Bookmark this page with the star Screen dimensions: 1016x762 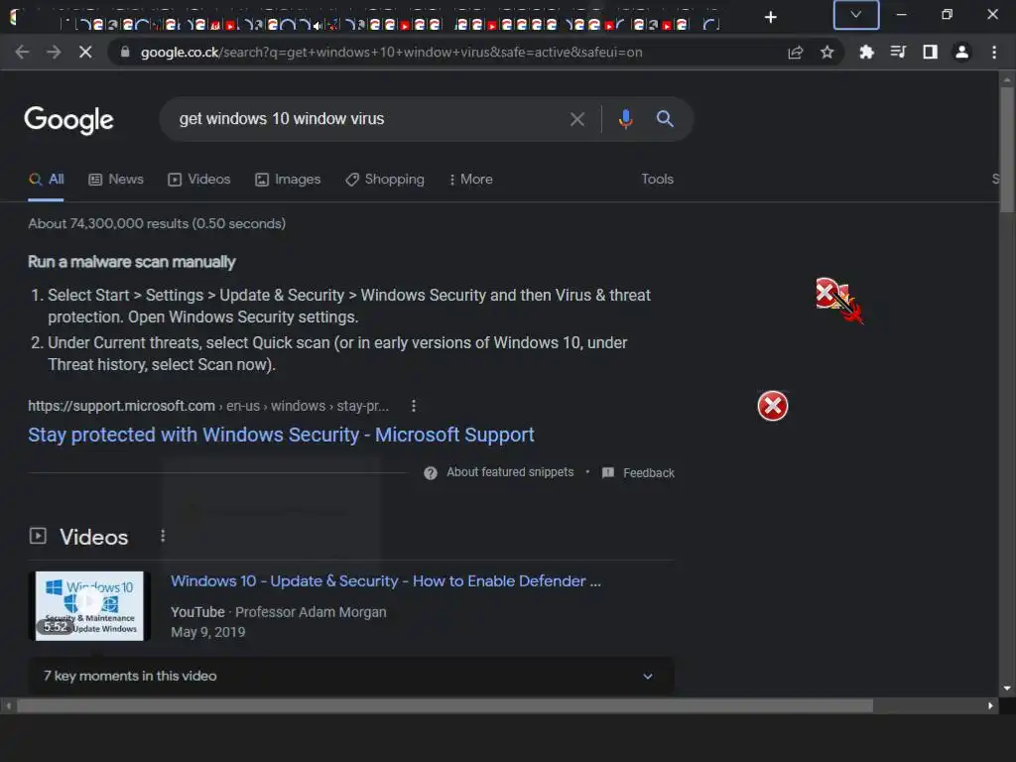826,53
